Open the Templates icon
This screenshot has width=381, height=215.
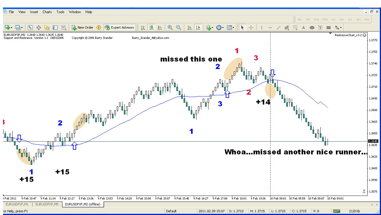pyautogui.click(x=229, y=27)
